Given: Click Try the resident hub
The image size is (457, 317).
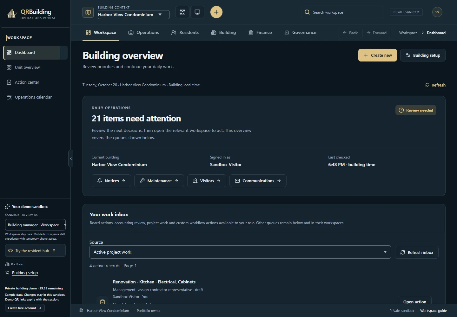Looking at the screenshot, I should point(35,250).
